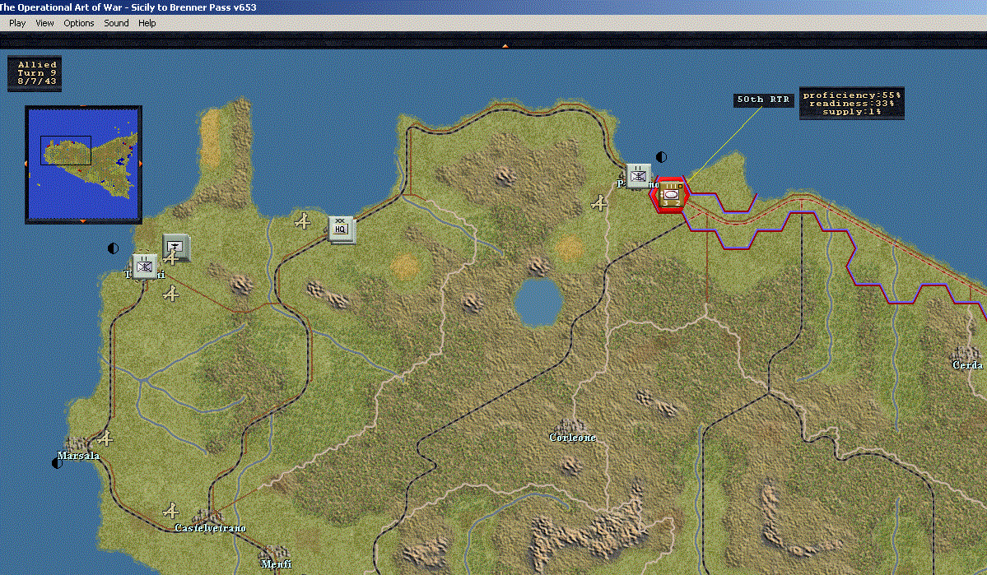
Task: Click the readiness:33% stat line
Action: [852, 103]
